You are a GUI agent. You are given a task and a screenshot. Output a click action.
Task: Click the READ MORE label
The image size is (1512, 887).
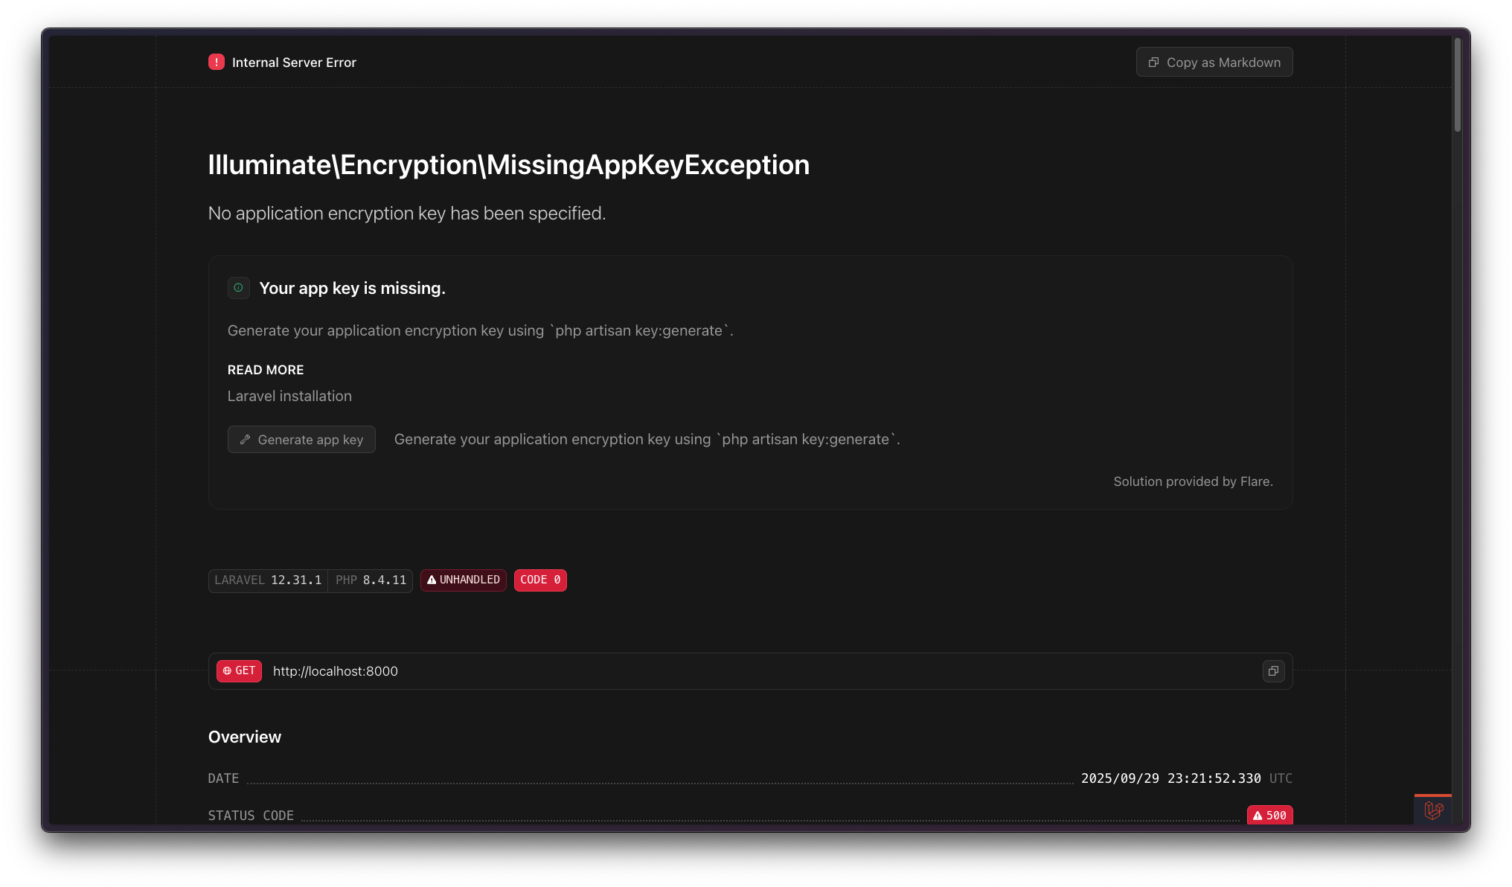(x=266, y=370)
